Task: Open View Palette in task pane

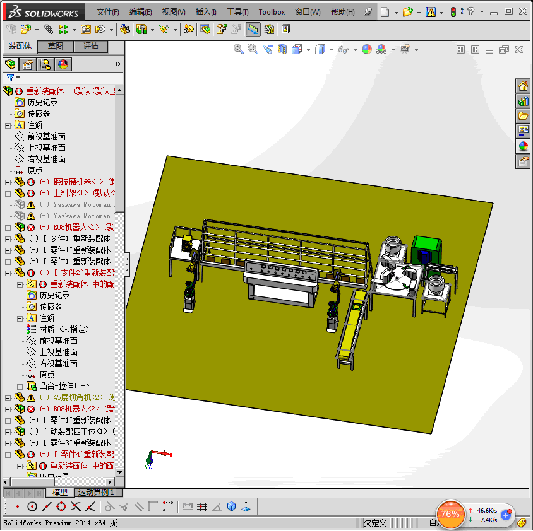Action: point(523,131)
